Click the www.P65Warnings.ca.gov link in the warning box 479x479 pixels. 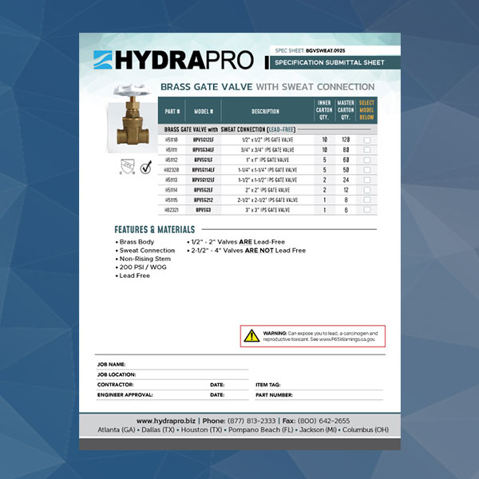pyautogui.click(x=347, y=339)
